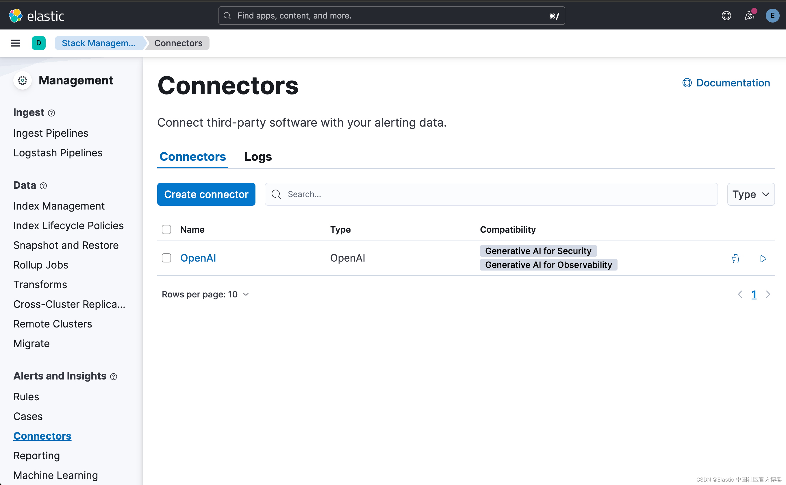
Task: Open the Type filter dropdown
Action: [751, 195]
